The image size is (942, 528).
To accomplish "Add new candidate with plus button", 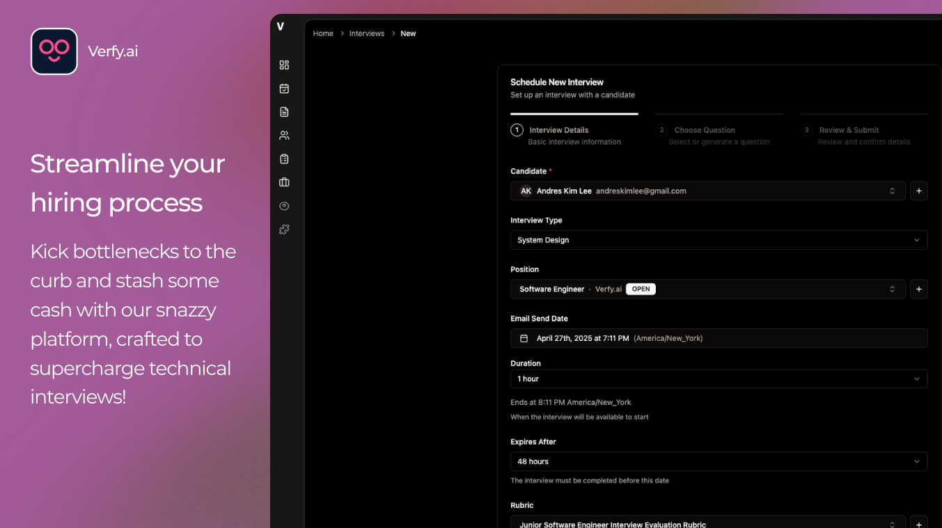I will click(x=918, y=191).
